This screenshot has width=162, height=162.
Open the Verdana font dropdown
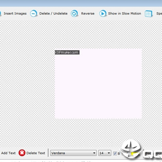click(73, 153)
